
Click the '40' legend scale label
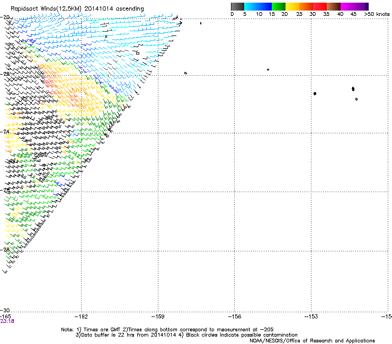tap(340, 14)
